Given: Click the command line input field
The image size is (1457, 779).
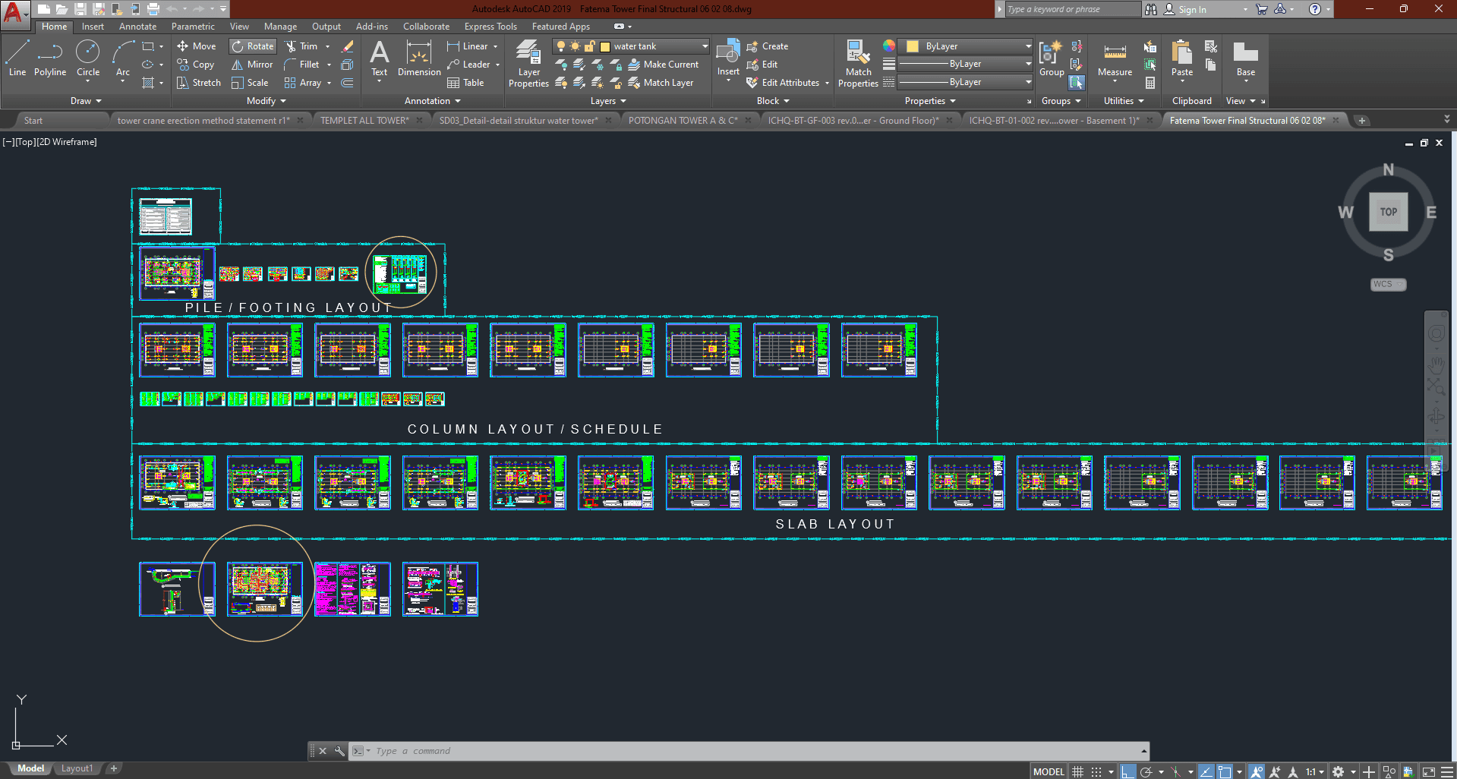Looking at the screenshot, I should pyautogui.click(x=752, y=751).
